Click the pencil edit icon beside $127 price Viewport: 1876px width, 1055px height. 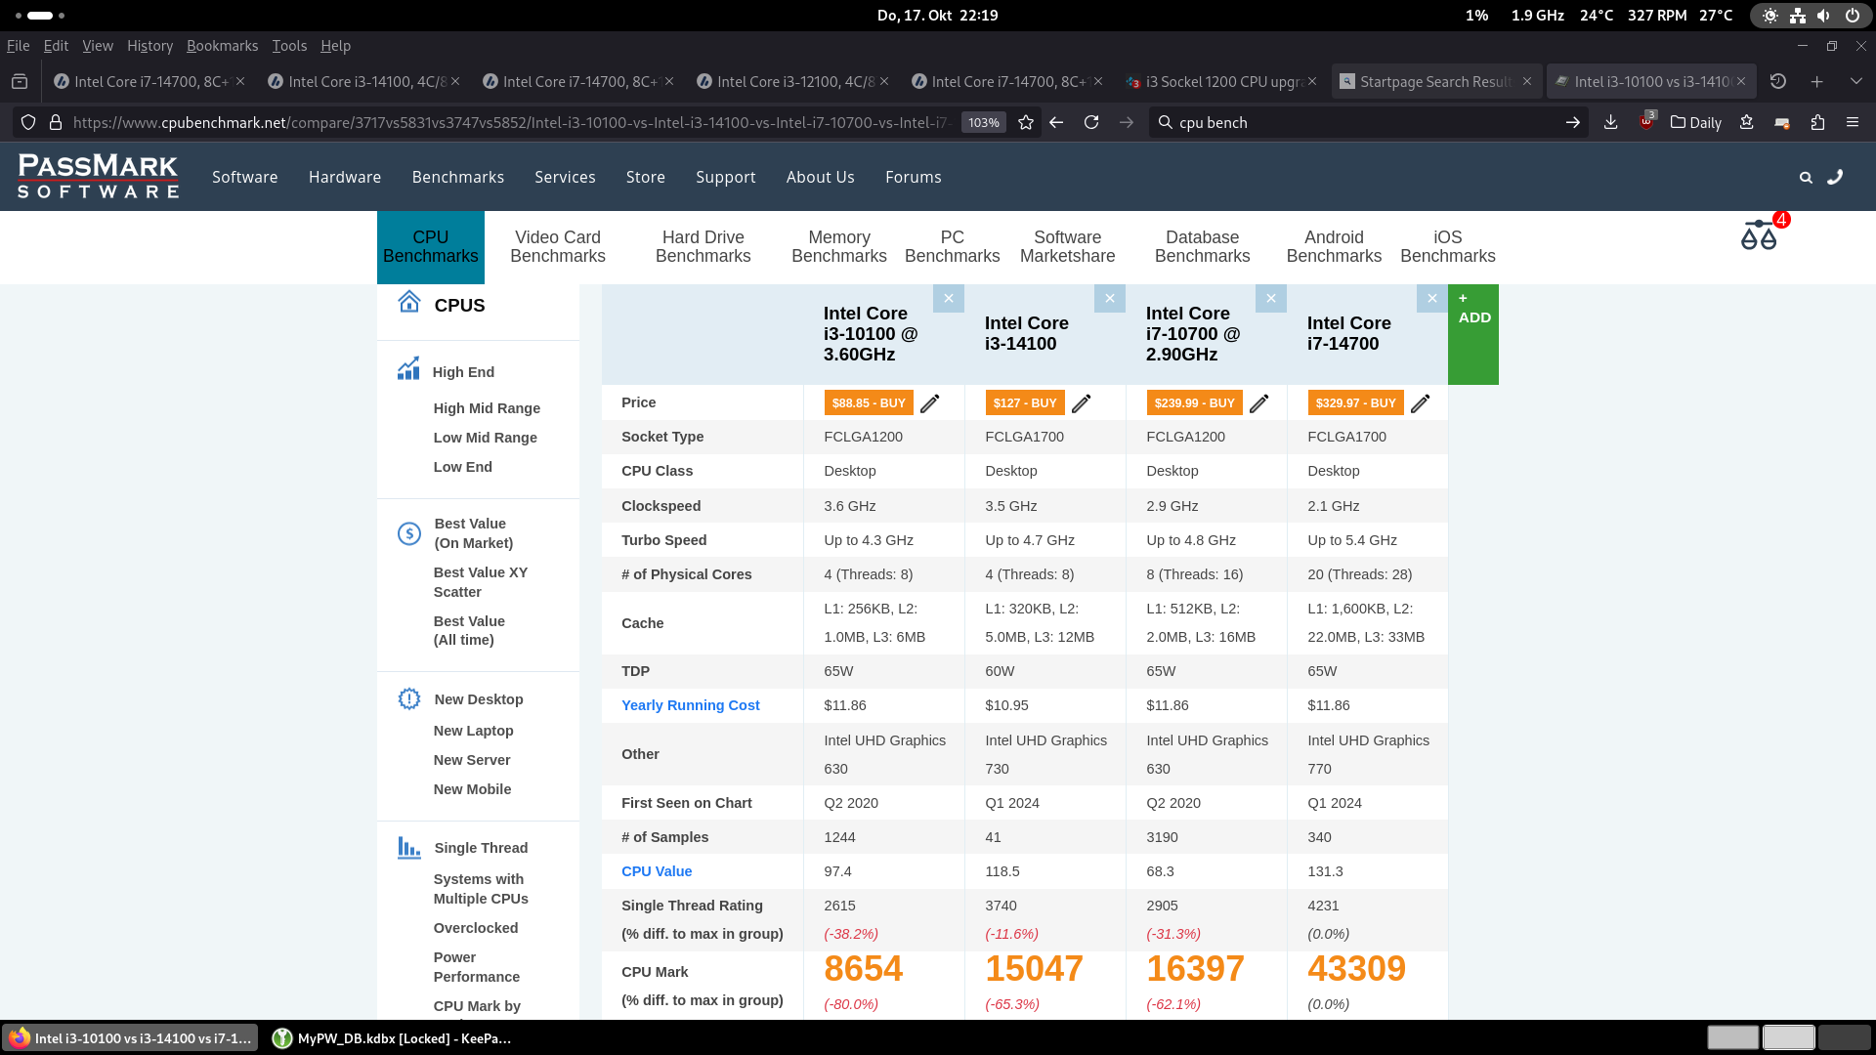[1081, 403]
